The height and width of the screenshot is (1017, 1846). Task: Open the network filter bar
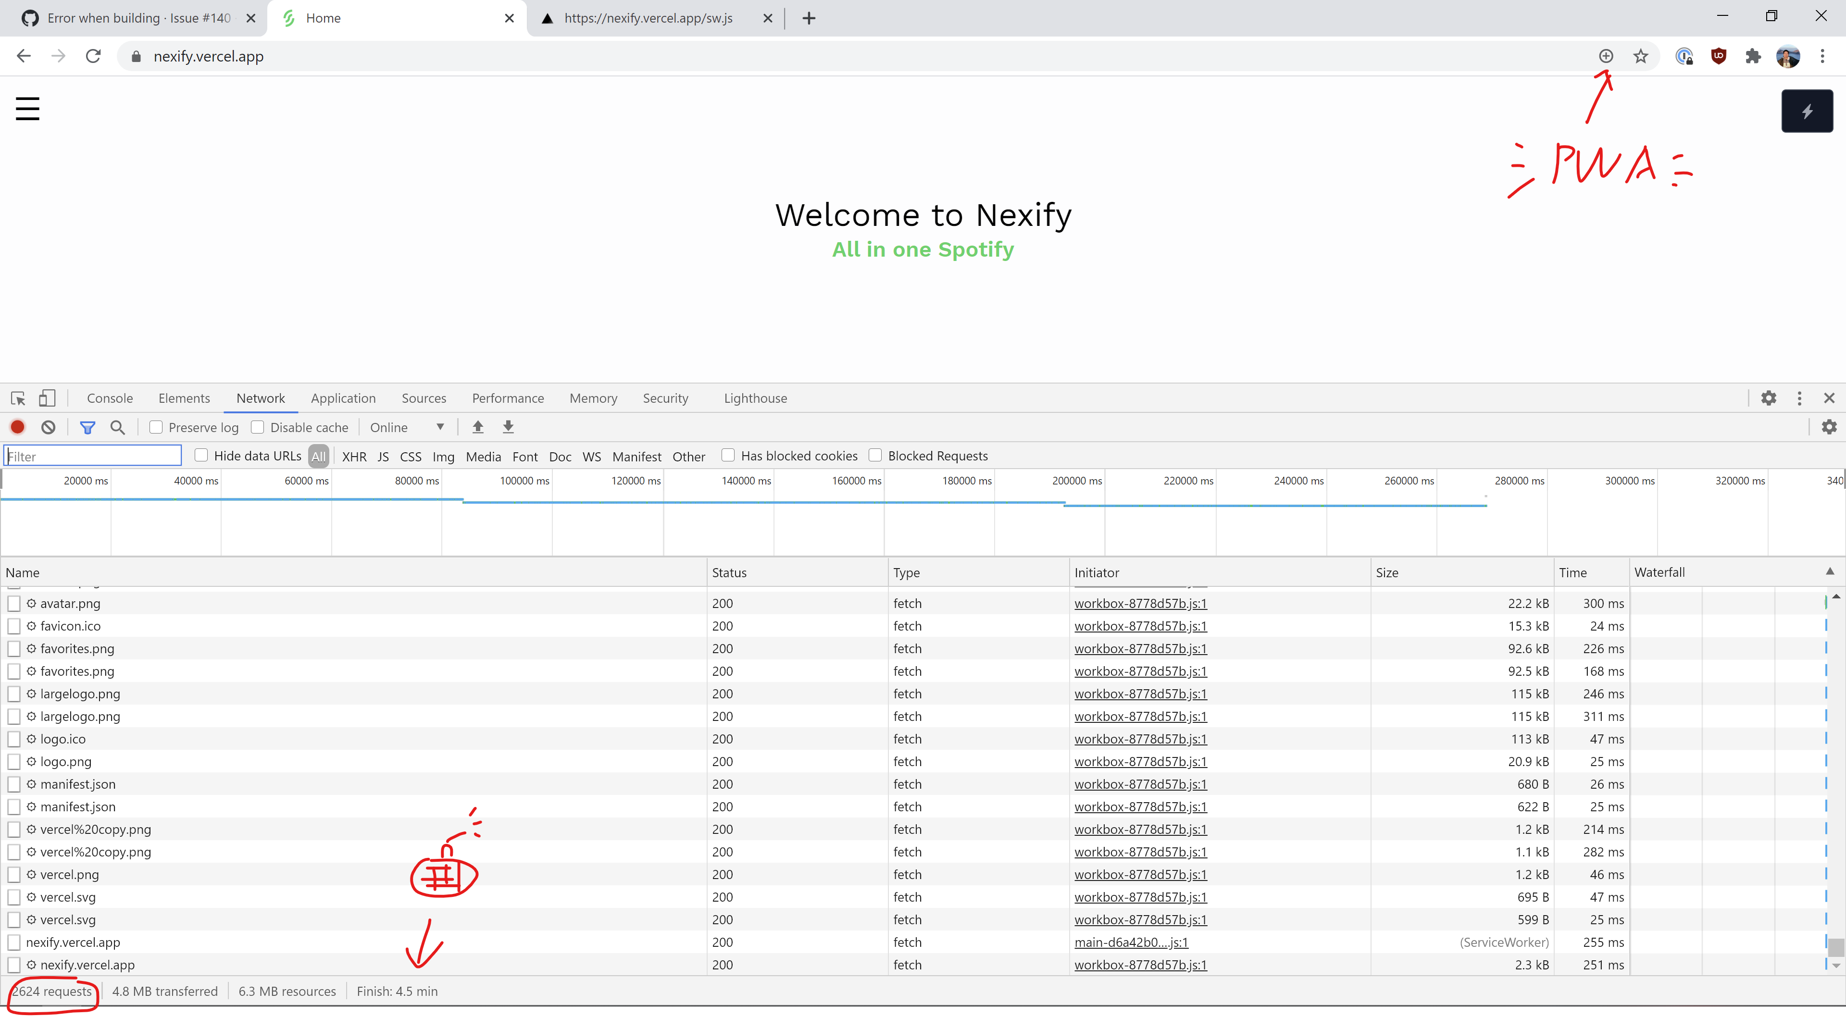pyautogui.click(x=87, y=427)
